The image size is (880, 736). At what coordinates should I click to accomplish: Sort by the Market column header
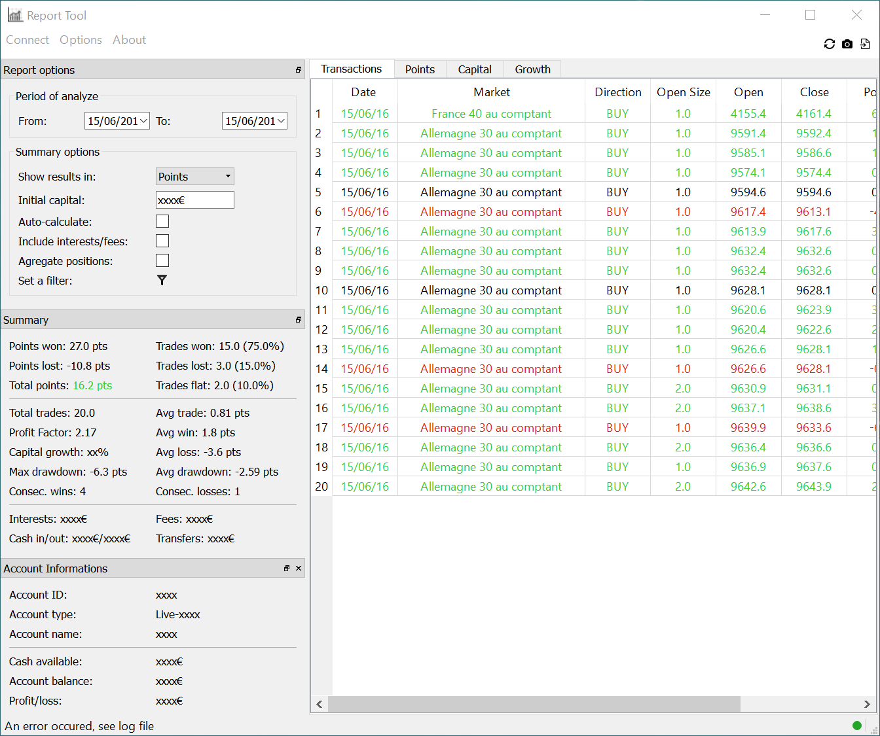(491, 92)
